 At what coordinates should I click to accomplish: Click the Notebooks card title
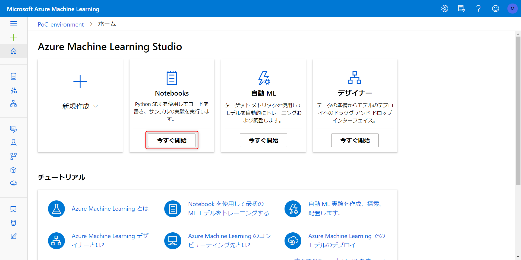(172, 93)
